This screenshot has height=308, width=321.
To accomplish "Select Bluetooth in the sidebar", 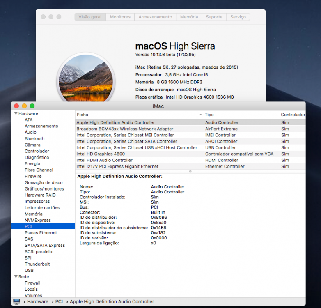I will tap(34, 138).
